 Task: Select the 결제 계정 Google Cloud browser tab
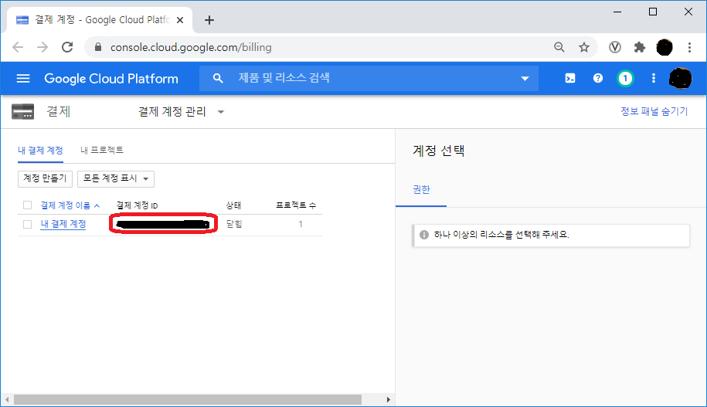coord(99,20)
